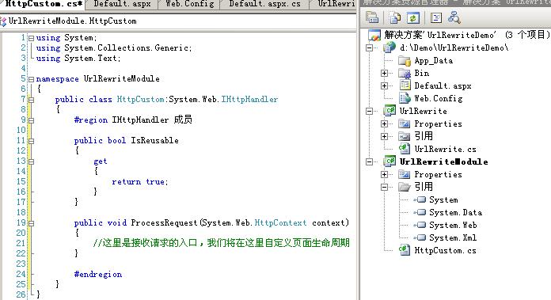
Task: Click the web site globe icon for d:\Demo\UrlRewriteDemo\
Action: tap(389, 47)
